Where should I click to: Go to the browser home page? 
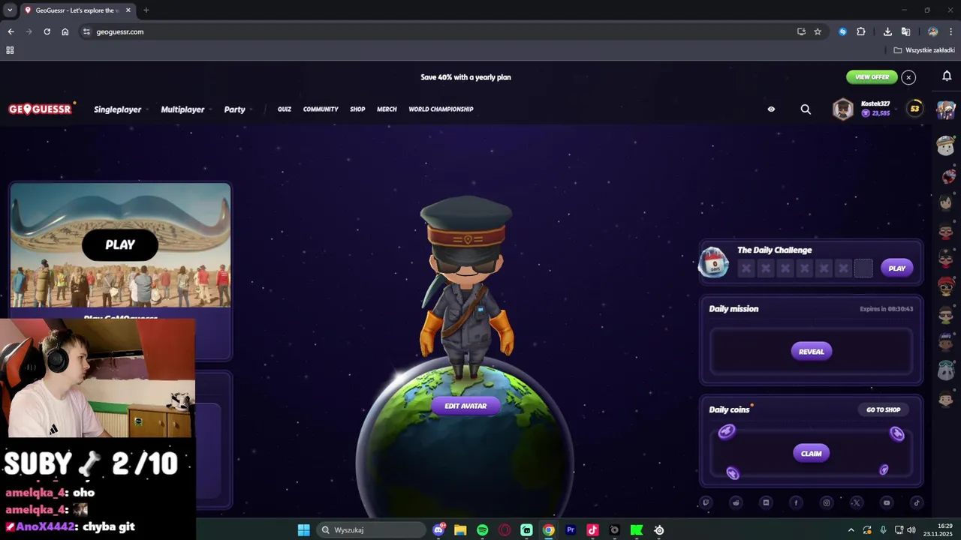(65, 31)
